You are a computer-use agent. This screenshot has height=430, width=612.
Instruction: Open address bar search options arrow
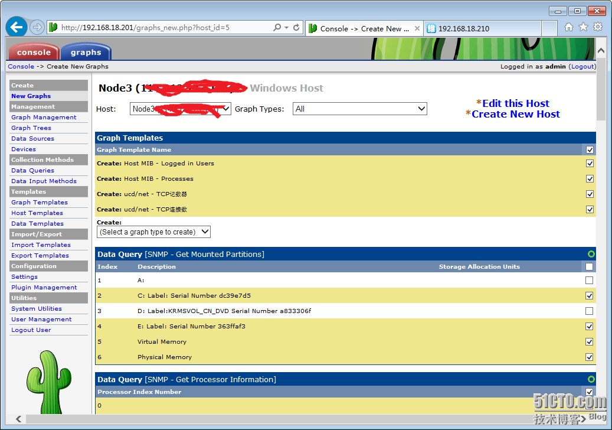coord(286,27)
